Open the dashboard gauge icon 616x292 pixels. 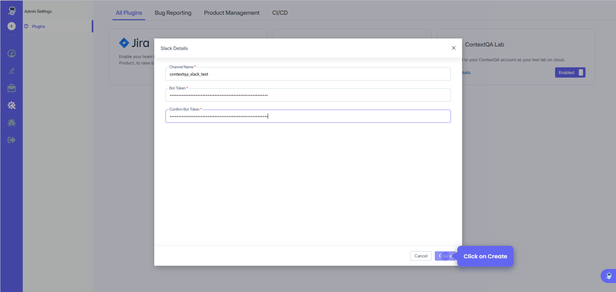pos(12,53)
